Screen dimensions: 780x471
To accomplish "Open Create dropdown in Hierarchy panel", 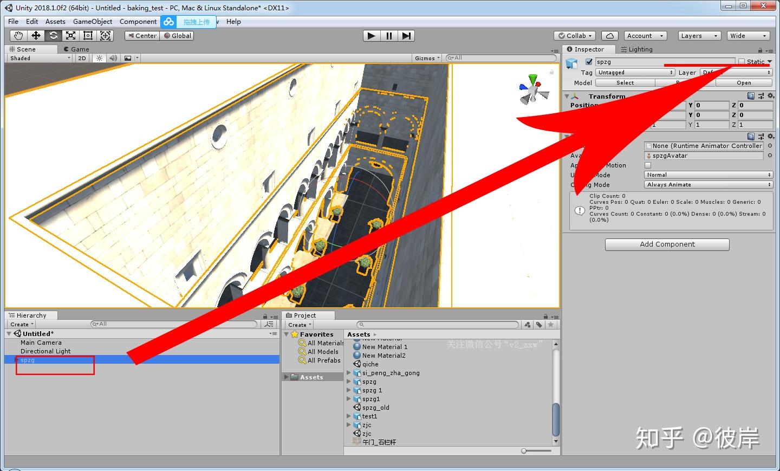I will point(22,325).
